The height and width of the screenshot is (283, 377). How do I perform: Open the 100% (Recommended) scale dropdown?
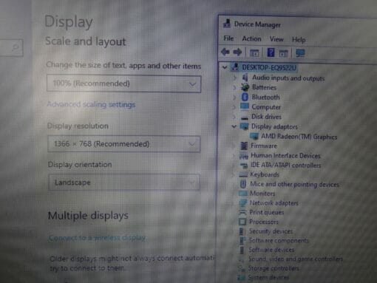124,83
